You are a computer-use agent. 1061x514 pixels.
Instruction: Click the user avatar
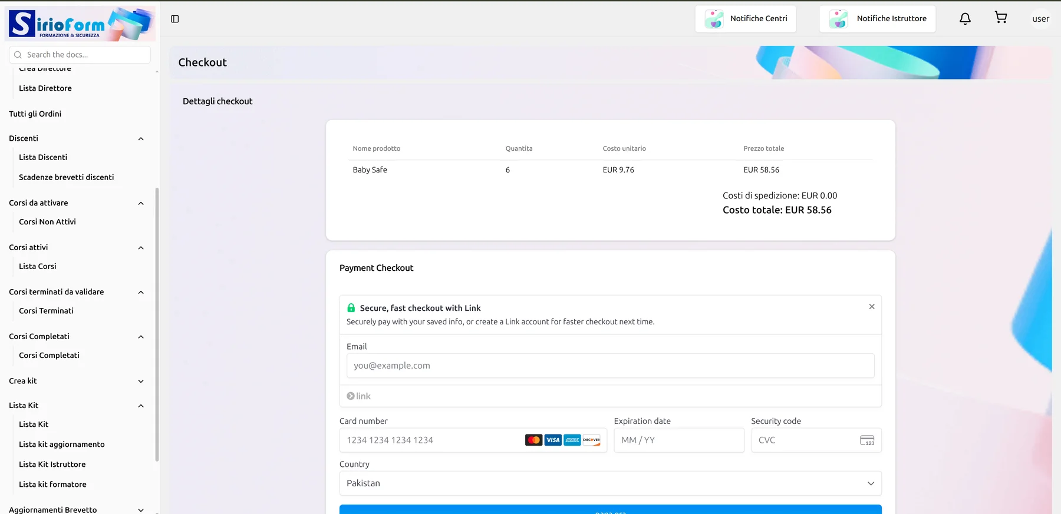pos(1040,19)
